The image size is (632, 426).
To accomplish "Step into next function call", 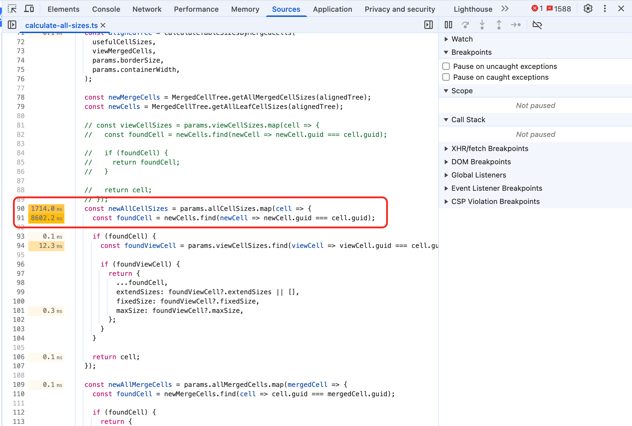I will (482, 25).
